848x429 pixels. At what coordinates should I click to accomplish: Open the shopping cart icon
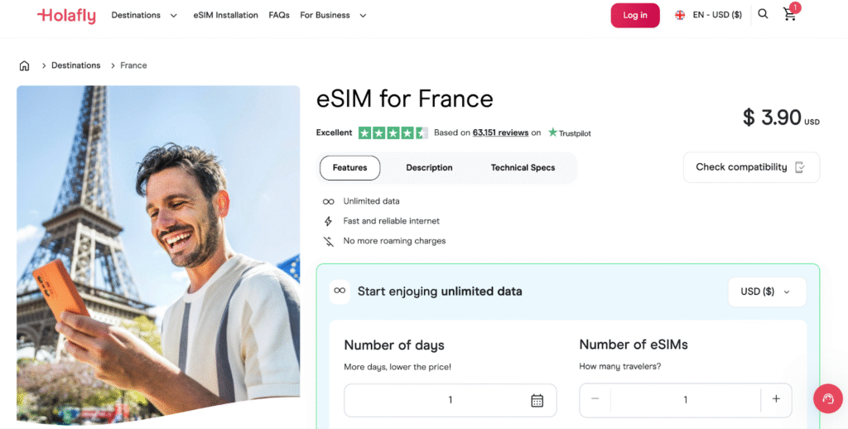(x=789, y=15)
